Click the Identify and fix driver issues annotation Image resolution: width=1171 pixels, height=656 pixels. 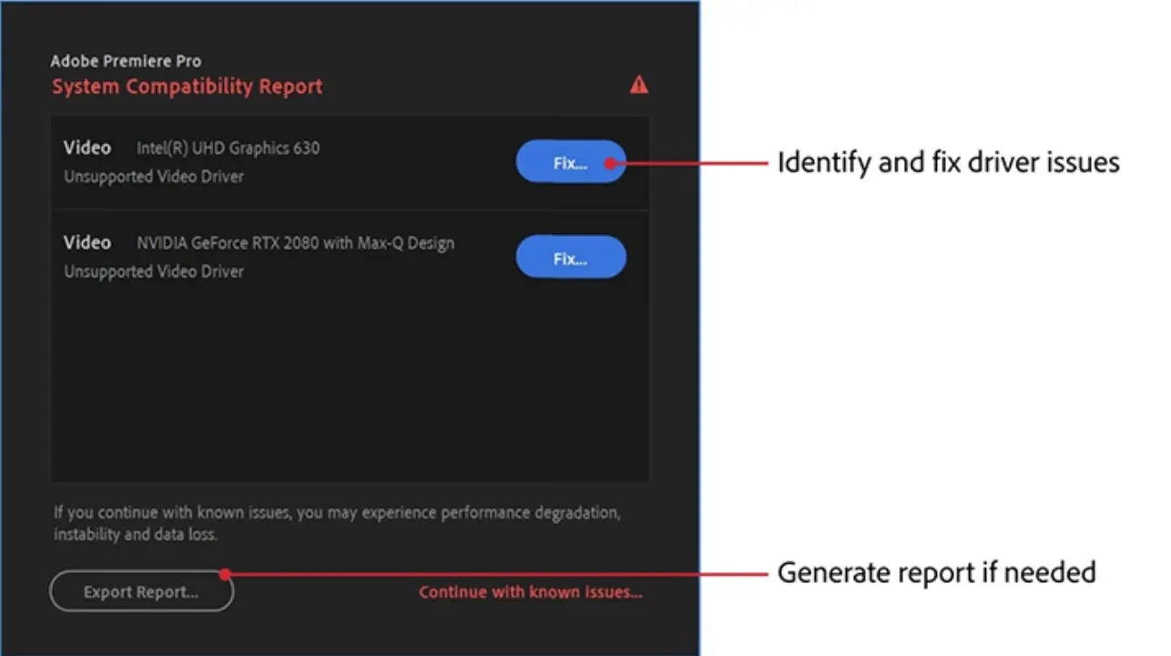947,163
